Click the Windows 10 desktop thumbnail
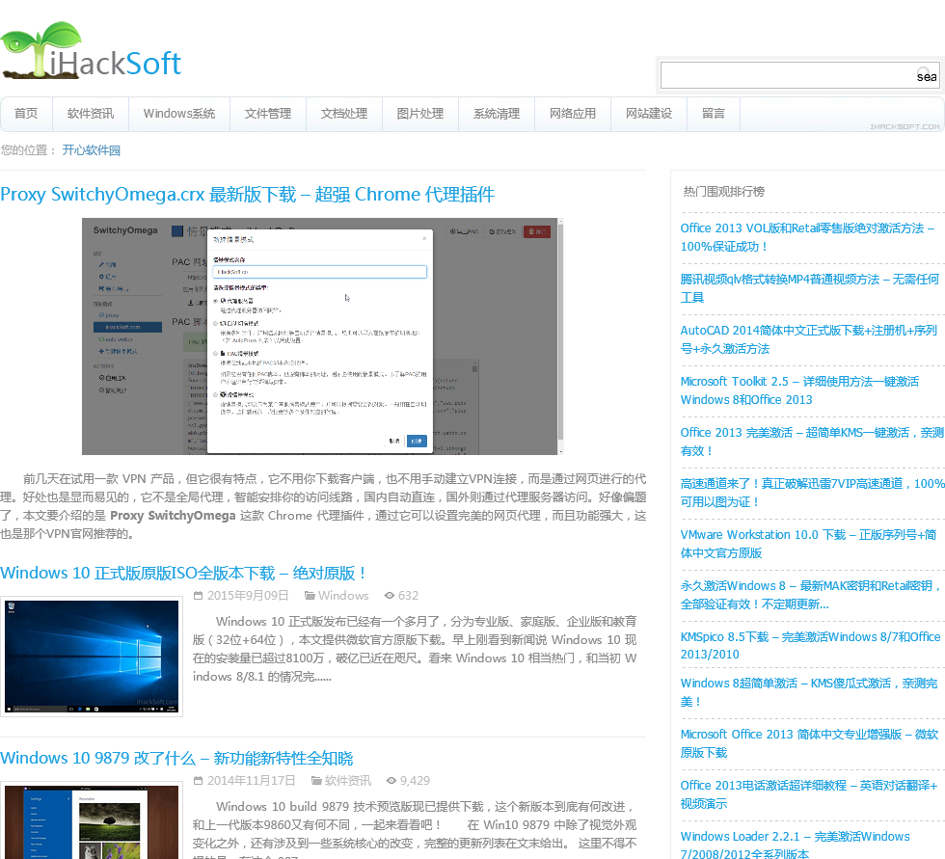The height and width of the screenshot is (859, 945). pos(92,657)
